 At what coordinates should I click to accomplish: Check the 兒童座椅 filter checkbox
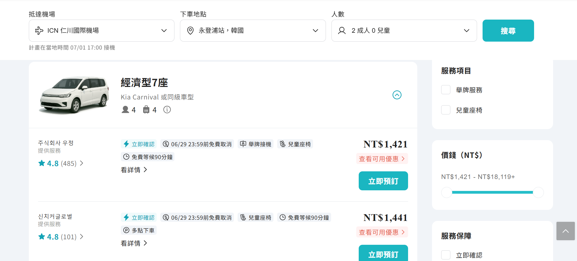click(446, 110)
